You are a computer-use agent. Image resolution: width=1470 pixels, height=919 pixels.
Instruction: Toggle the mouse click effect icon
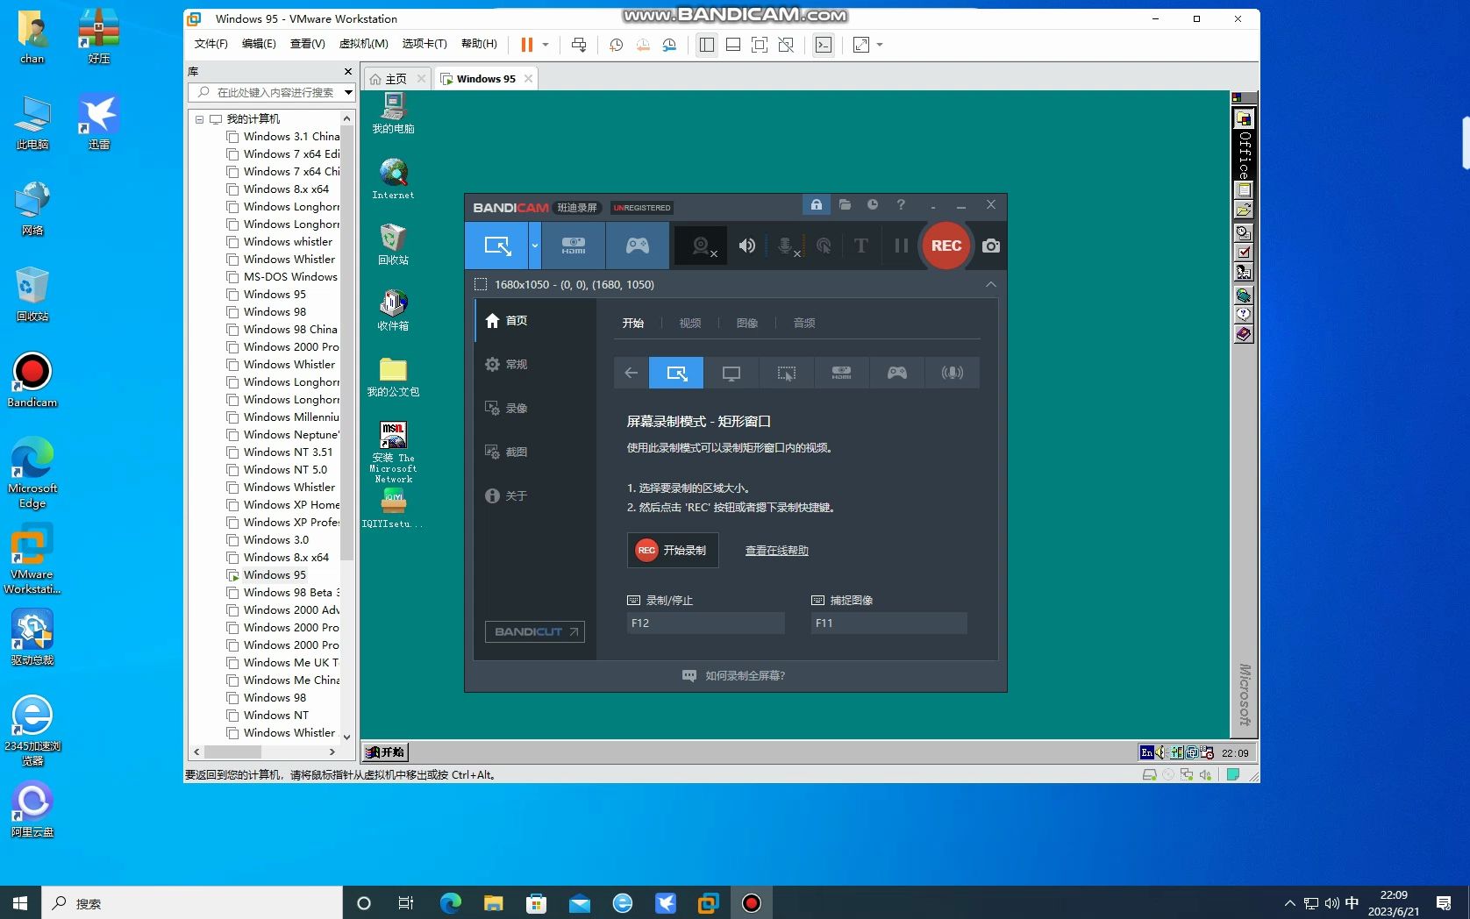824,246
